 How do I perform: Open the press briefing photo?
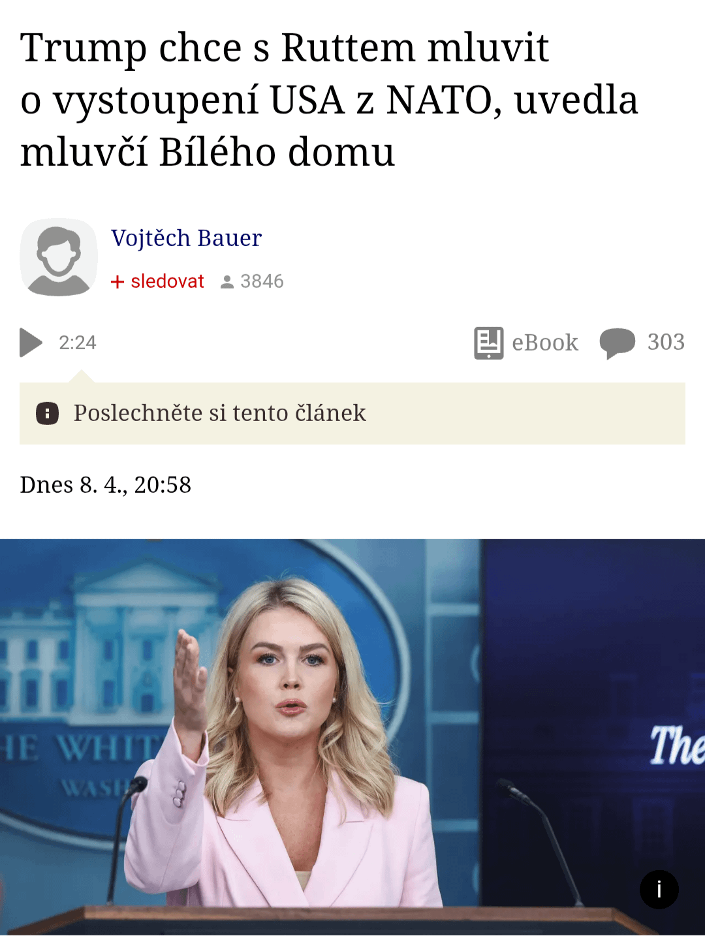[352, 738]
